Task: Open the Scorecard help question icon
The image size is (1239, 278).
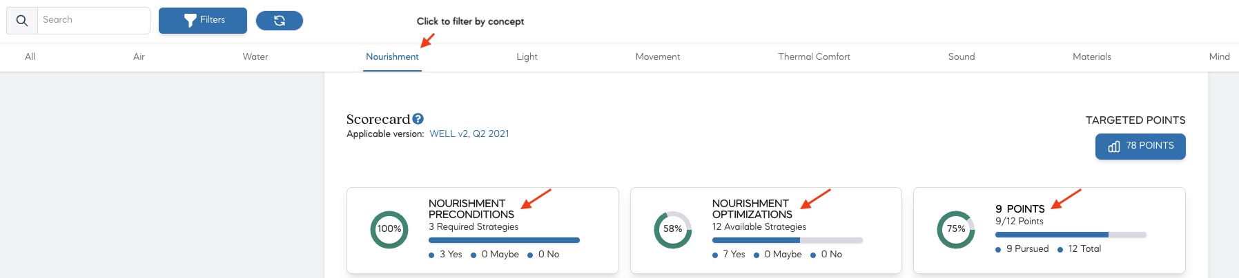Action: [418, 119]
